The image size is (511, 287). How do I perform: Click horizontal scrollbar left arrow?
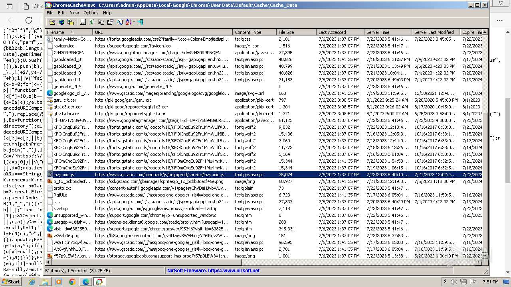click(49, 262)
